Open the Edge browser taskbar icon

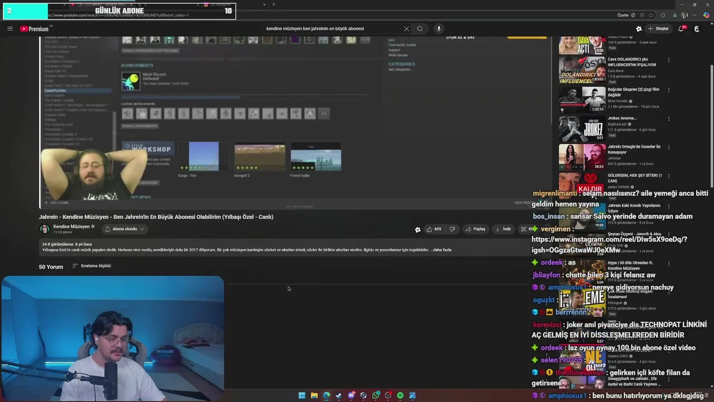coord(326,395)
